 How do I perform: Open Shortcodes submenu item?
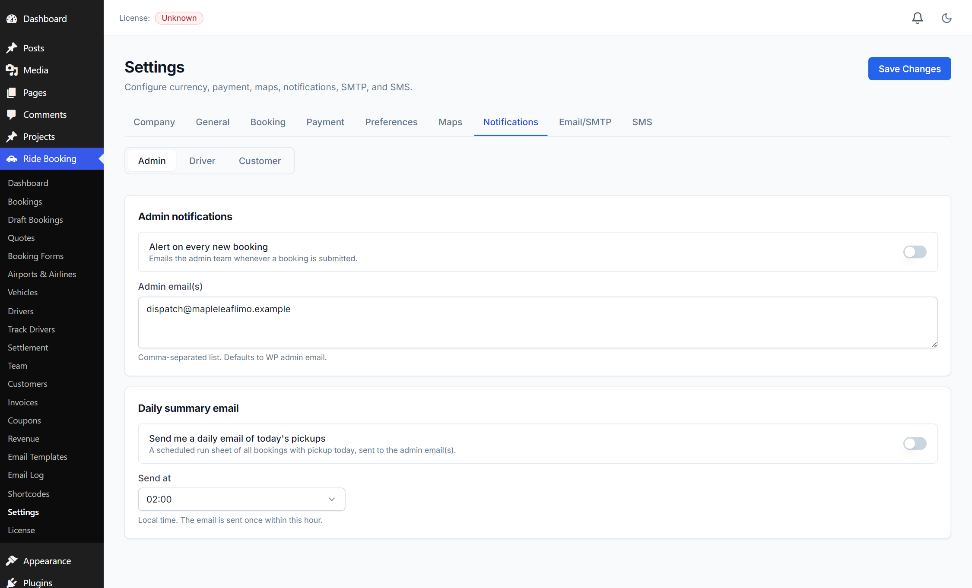[x=29, y=494]
